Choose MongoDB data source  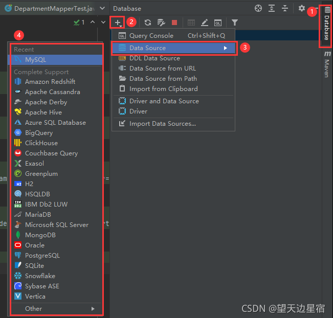click(x=55, y=235)
